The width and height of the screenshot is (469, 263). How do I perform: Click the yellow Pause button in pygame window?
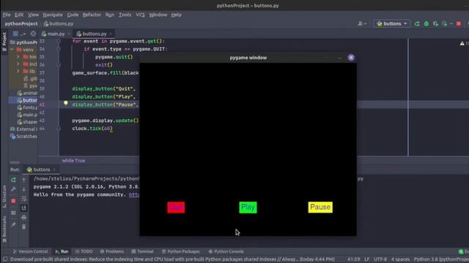(320, 207)
